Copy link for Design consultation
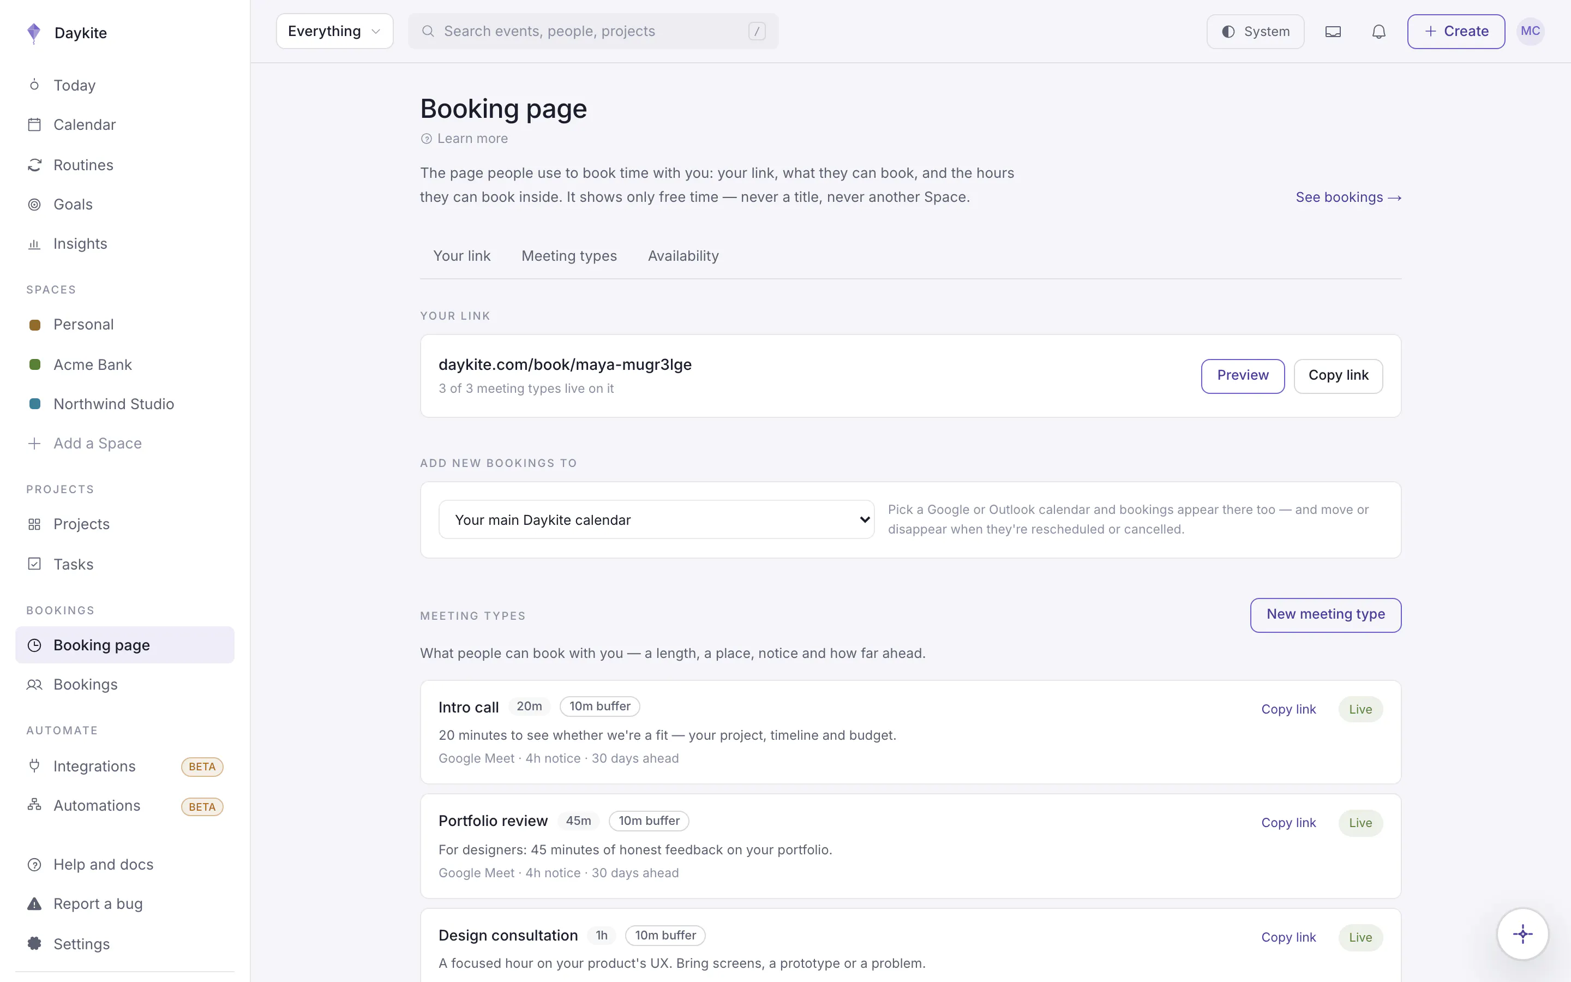Screen dimensions: 1571x982 (1288, 937)
